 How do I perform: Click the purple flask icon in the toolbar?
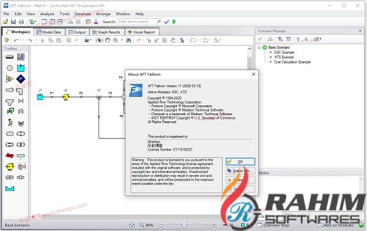[96, 22]
